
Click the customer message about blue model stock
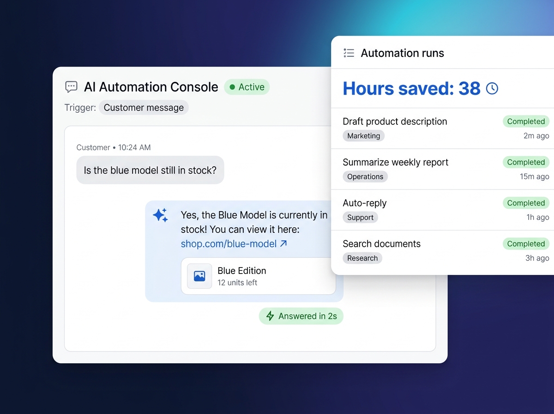(x=150, y=170)
